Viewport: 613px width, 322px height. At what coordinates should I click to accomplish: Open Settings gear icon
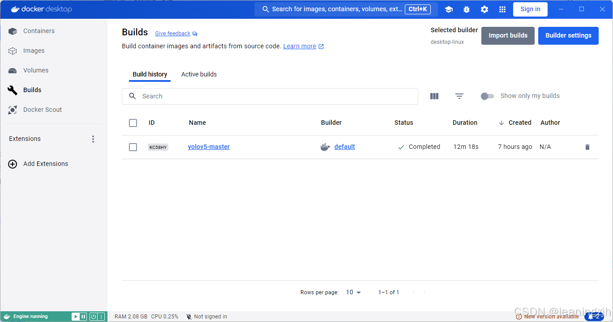pyautogui.click(x=484, y=9)
